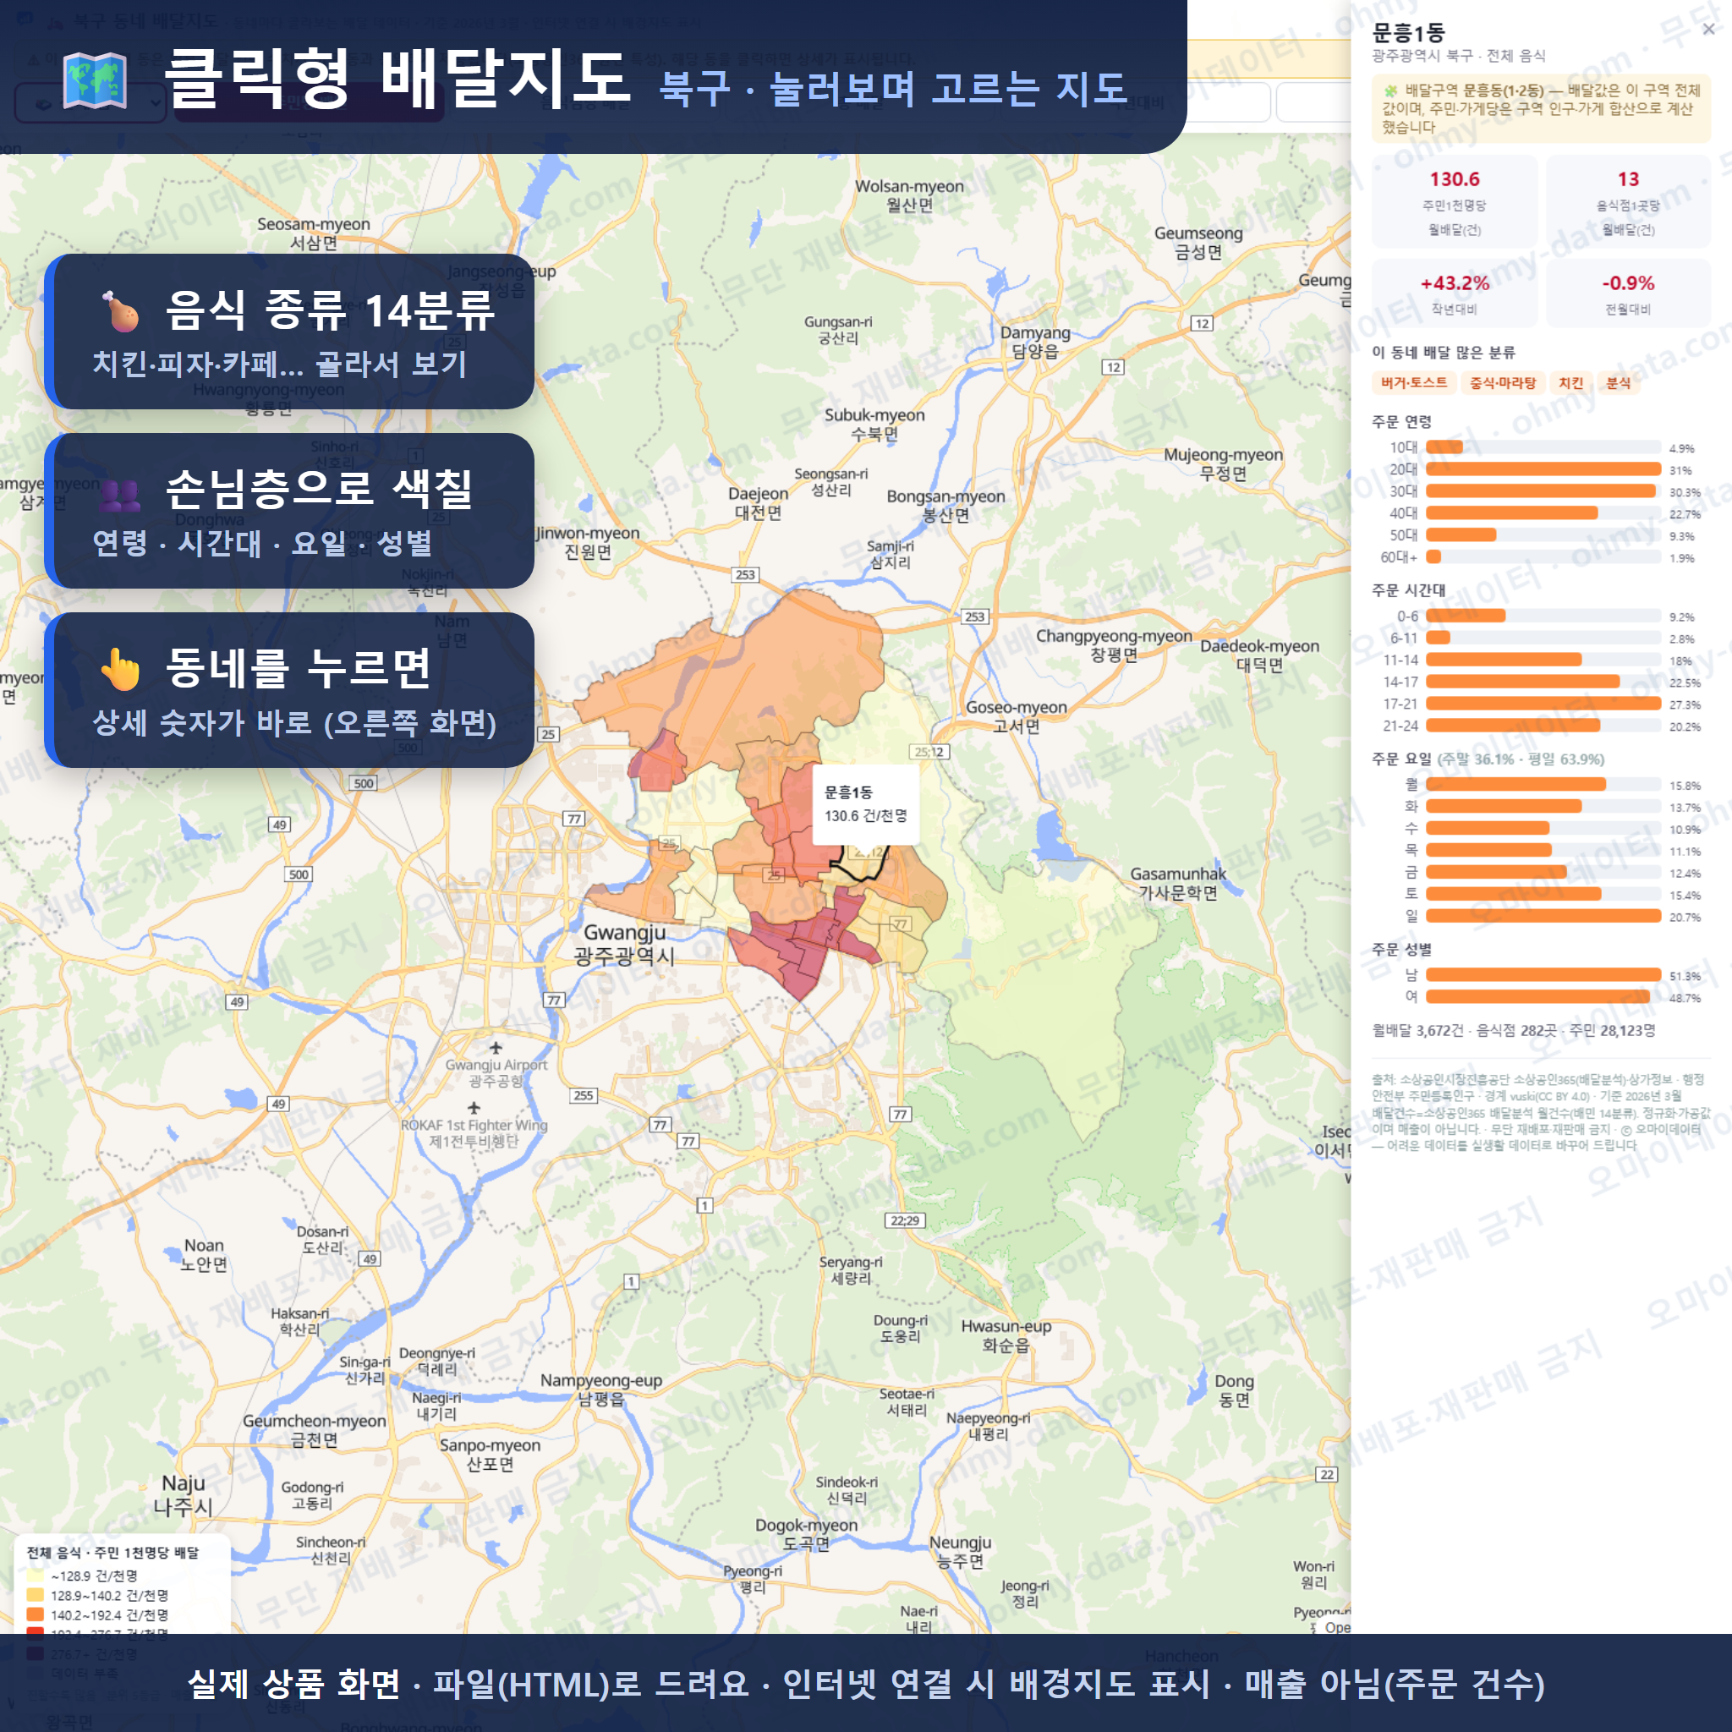Click the pointing hand icon beside 동네를 누르면
The image size is (1732, 1732).
click(x=120, y=669)
